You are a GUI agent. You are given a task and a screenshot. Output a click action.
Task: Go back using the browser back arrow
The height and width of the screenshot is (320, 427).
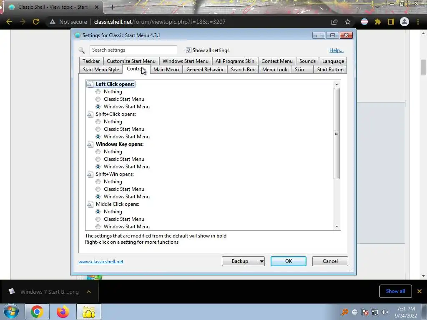[9, 22]
